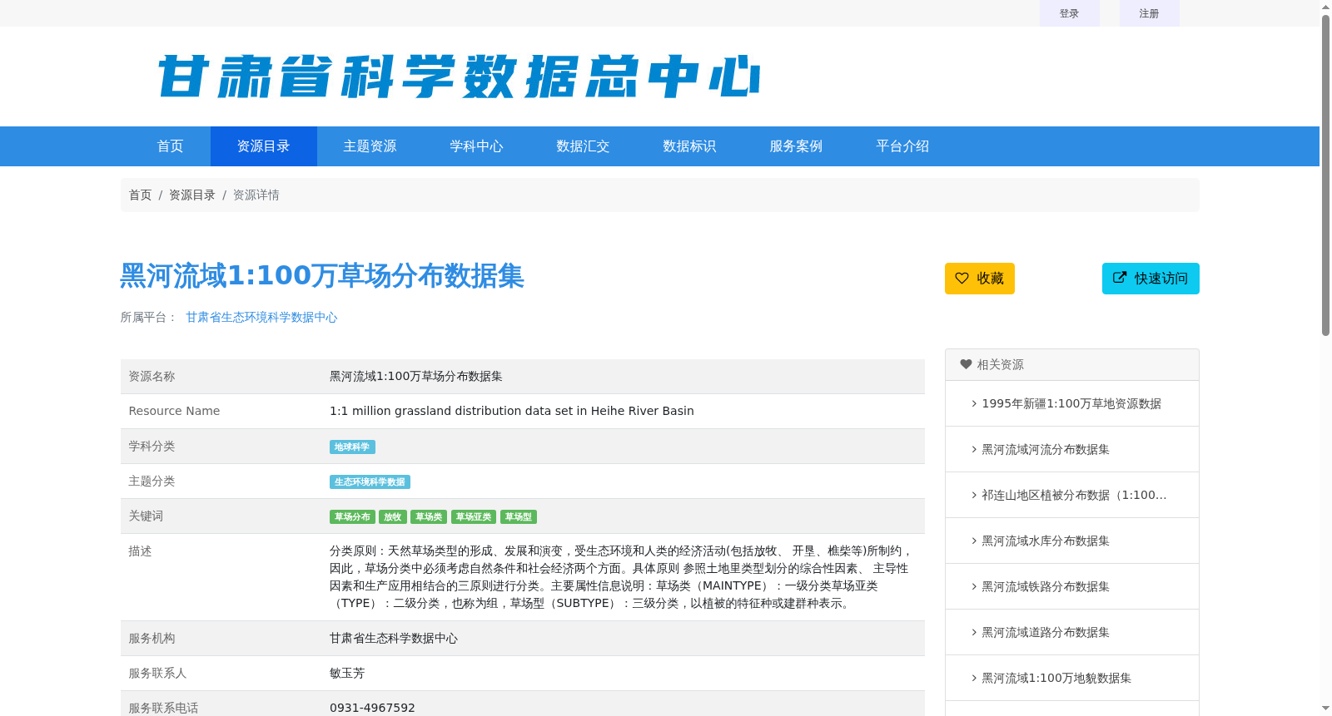
Task: Click the phone number 0931-4967592
Action: point(372,708)
